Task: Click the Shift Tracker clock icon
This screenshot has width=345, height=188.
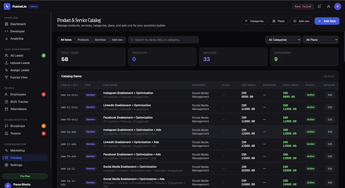Action: 6,102
